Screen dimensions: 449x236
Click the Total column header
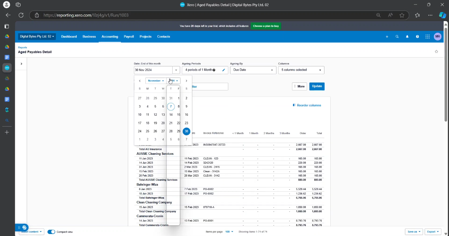point(319,133)
